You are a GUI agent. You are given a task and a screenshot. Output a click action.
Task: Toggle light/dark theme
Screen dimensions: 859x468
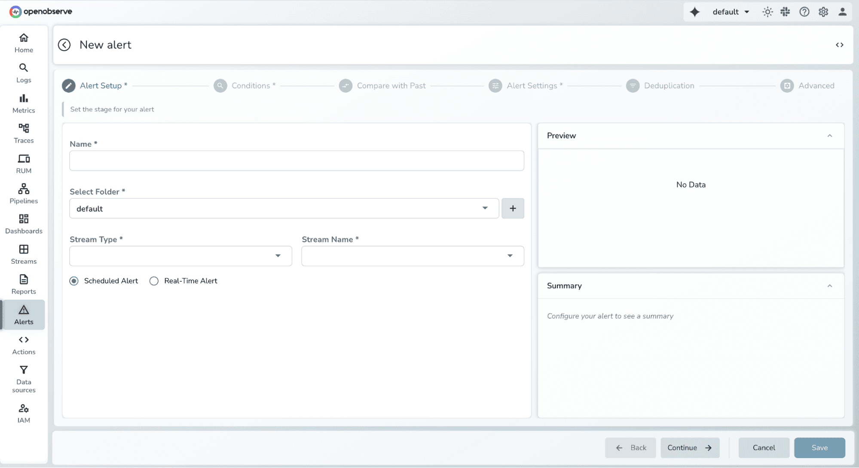767,12
